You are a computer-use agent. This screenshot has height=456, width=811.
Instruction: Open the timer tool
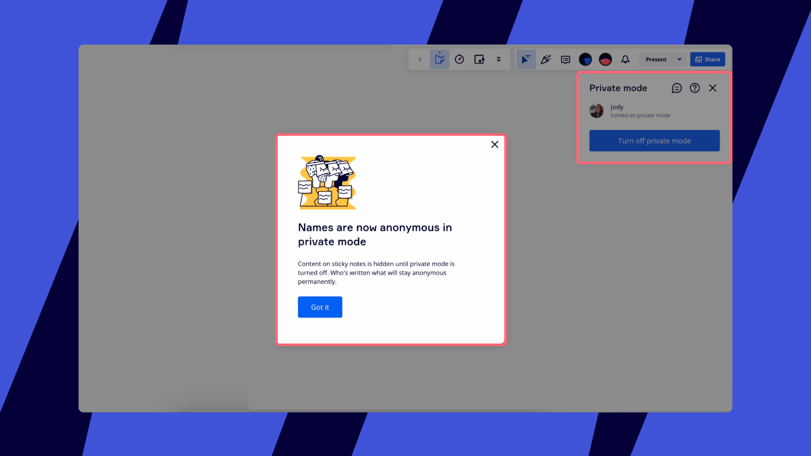tap(459, 59)
